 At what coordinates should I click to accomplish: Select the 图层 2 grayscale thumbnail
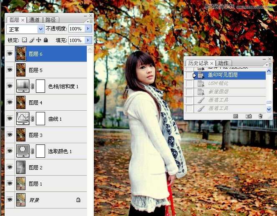[x=21, y=167]
